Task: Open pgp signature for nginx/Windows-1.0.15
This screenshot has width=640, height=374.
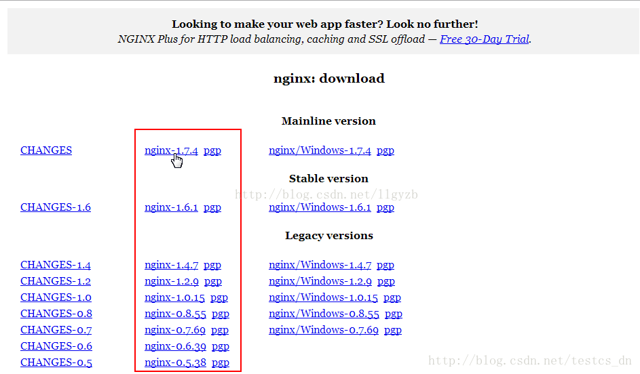Action: click(x=392, y=298)
